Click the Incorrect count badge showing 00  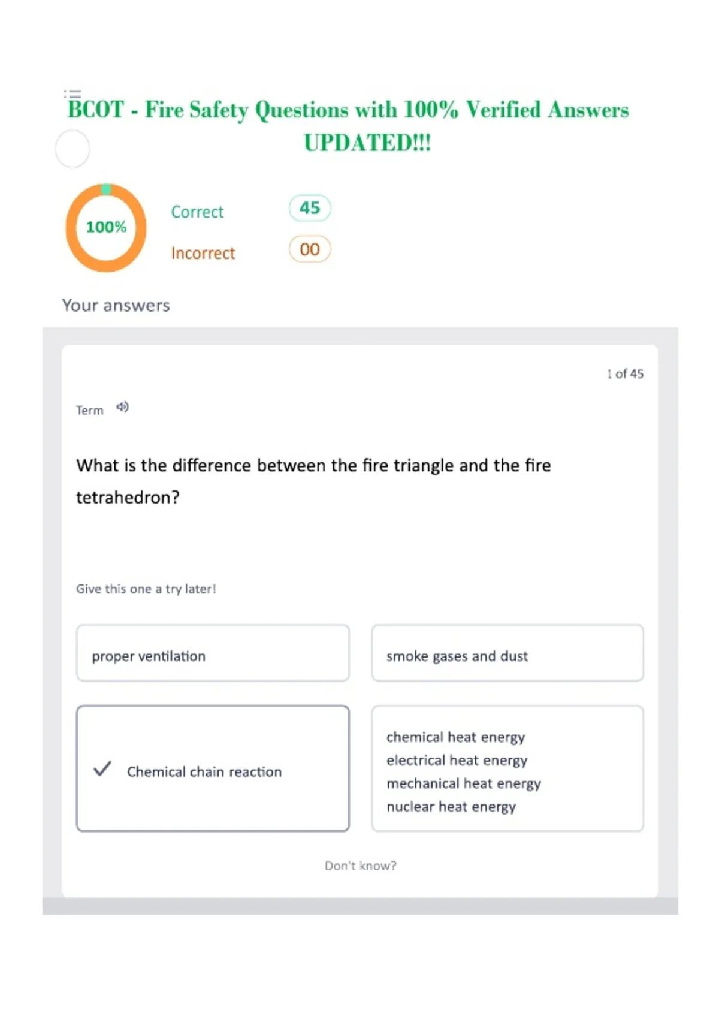[310, 249]
